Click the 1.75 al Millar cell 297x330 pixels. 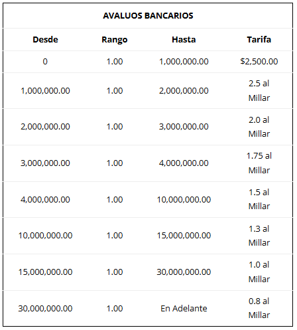[259, 163]
